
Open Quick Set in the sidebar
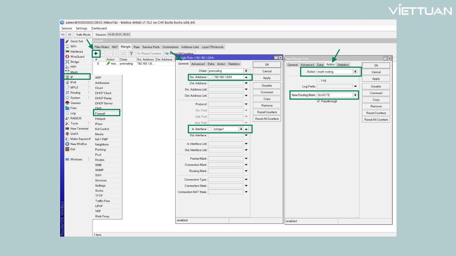76,41
